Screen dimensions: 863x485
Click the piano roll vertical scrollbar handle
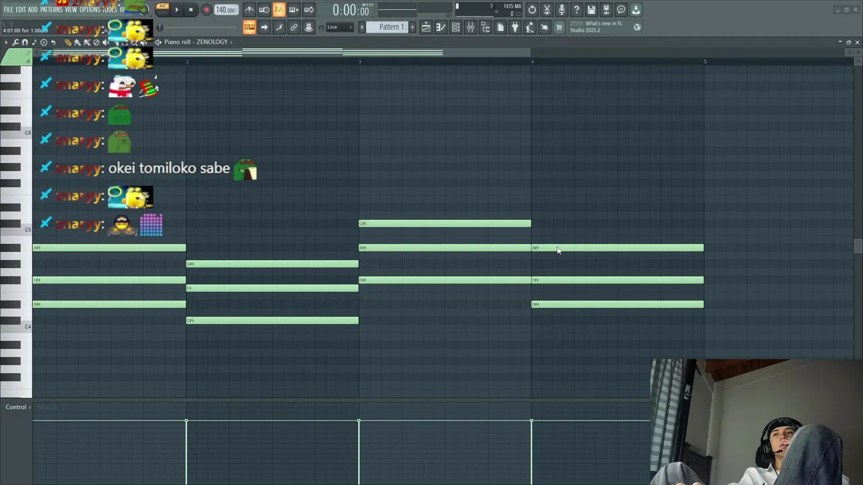coord(858,246)
